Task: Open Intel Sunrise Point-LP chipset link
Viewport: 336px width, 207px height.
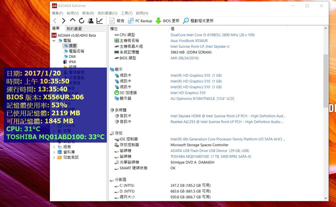Action: coord(200,46)
